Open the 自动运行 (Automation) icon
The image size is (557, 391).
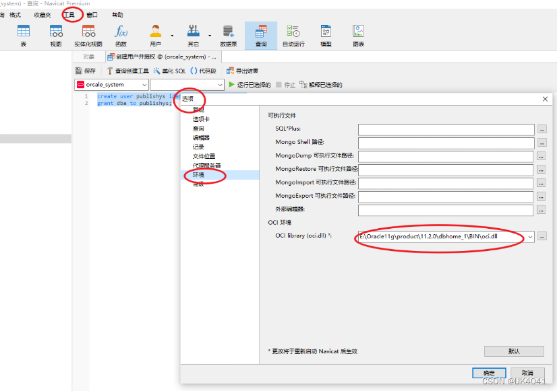click(x=293, y=36)
